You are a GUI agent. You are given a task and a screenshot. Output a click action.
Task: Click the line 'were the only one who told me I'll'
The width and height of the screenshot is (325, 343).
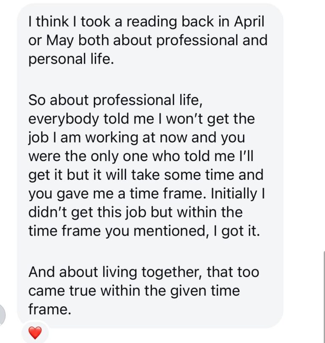click(x=141, y=156)
